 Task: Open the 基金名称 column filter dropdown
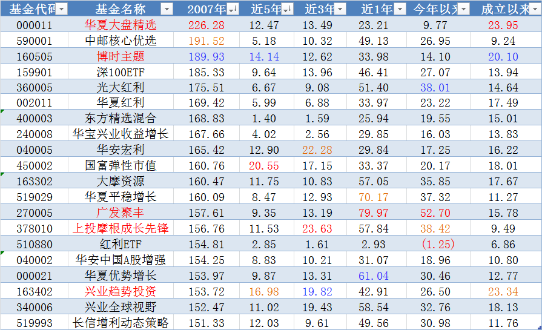[167, 9]
